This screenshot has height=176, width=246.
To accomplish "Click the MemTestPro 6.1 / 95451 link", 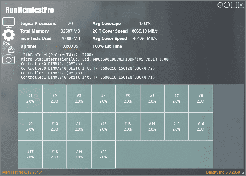I will coord(22,172).
